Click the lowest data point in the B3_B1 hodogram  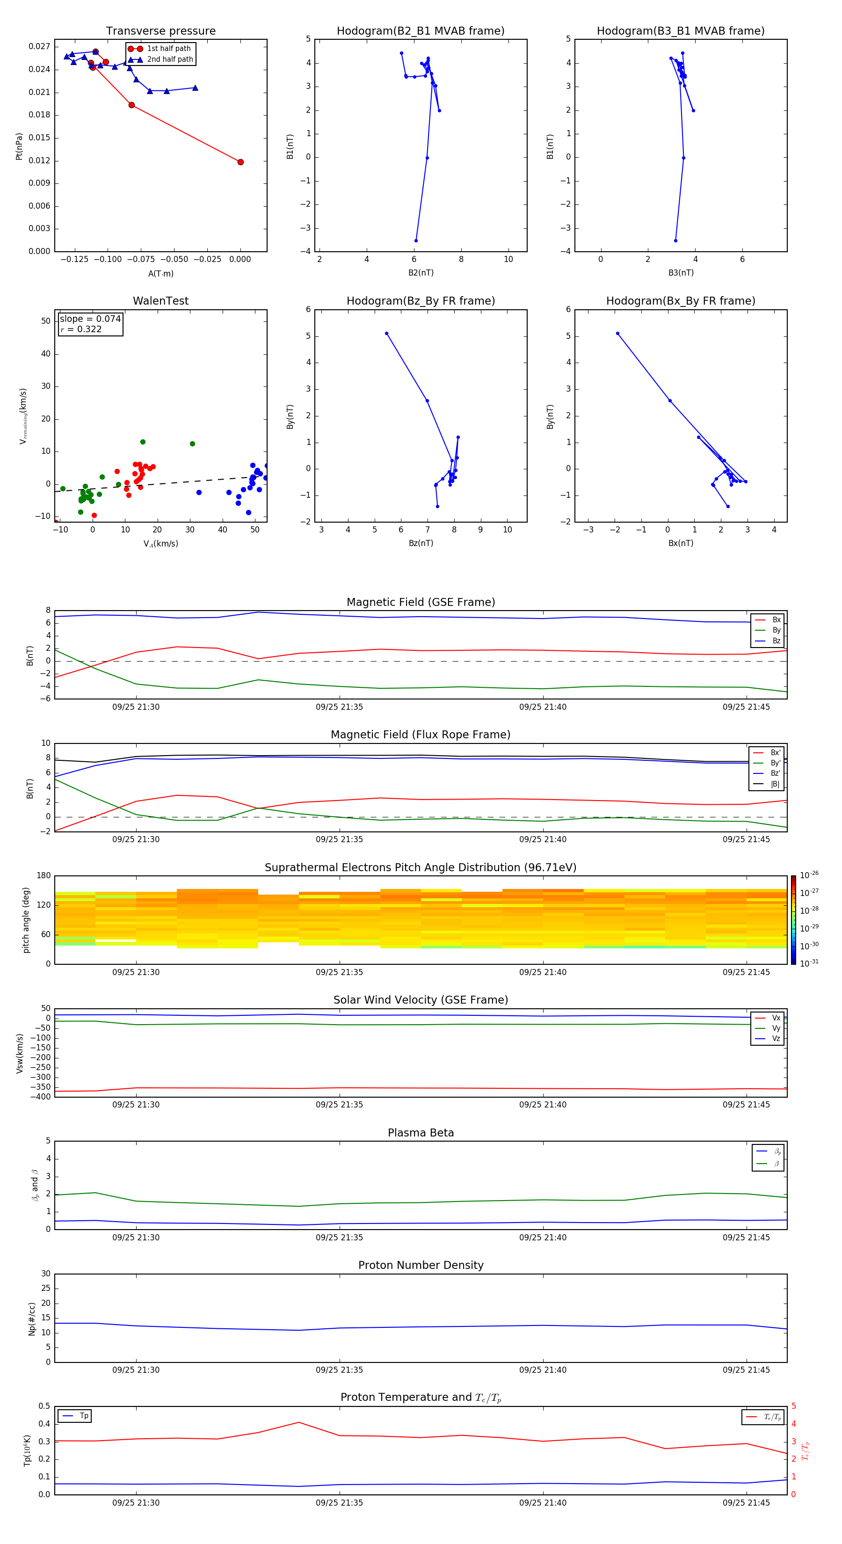[675, 240]
